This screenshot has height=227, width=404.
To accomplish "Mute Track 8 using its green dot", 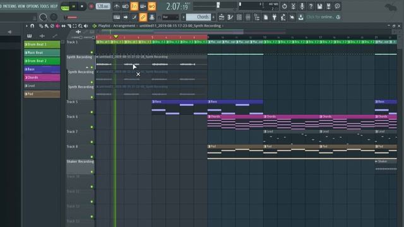I will 92,157.
